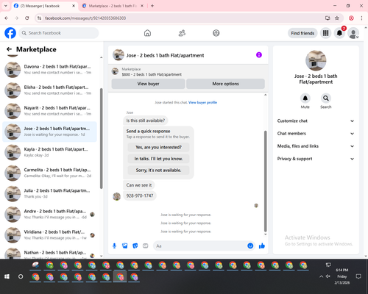
Task: Open the View buyer profile link
Action: [x=202, y=102]
